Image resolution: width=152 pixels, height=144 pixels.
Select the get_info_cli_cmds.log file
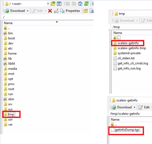[131, 63]
